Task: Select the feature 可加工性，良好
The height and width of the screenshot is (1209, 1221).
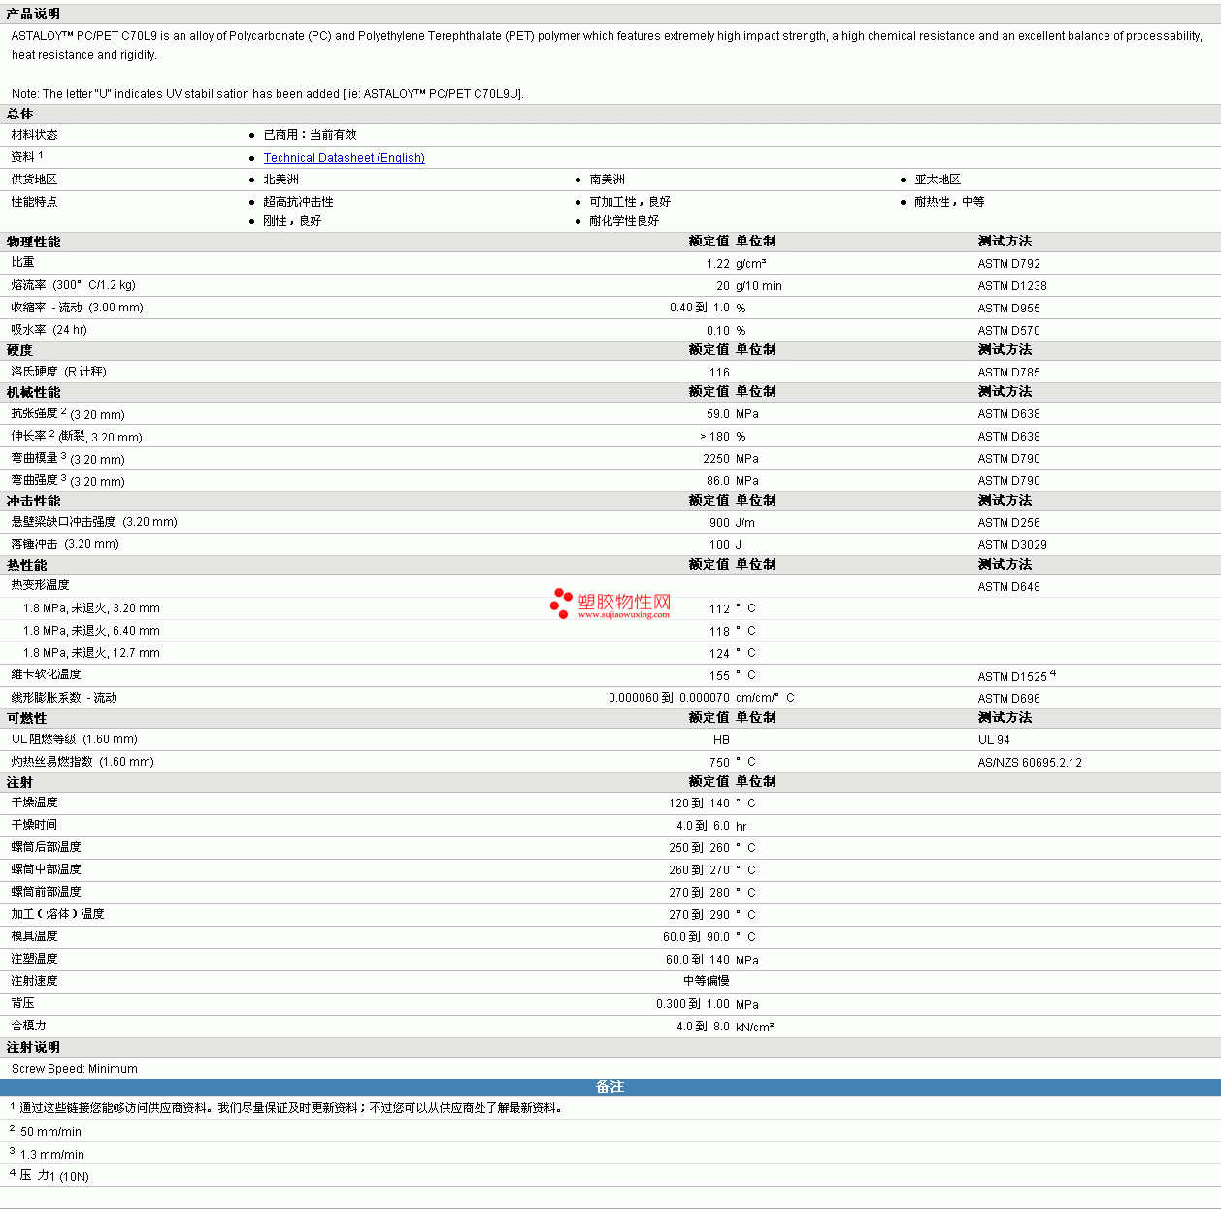Action: click(630, 202)
